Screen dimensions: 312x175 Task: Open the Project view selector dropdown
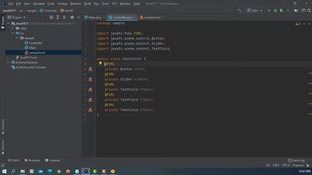point(17,17)
